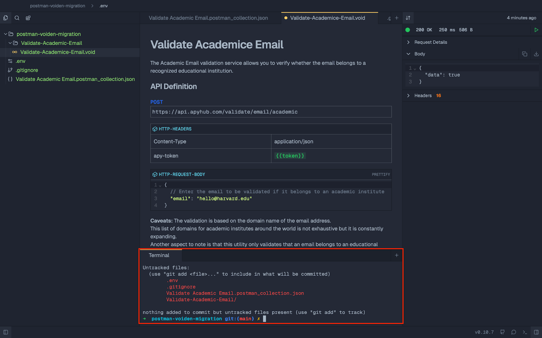Open Validate-Academice-Email.void in file tree

tap(58, 52)
